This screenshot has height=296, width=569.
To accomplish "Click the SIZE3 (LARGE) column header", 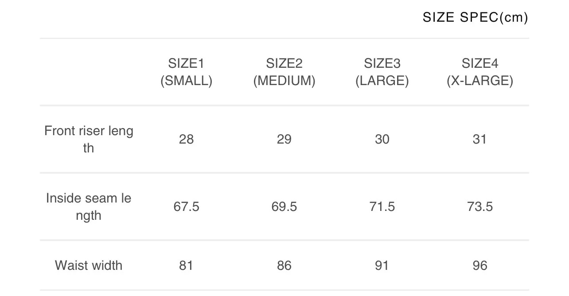I will [x=382, y=72].
